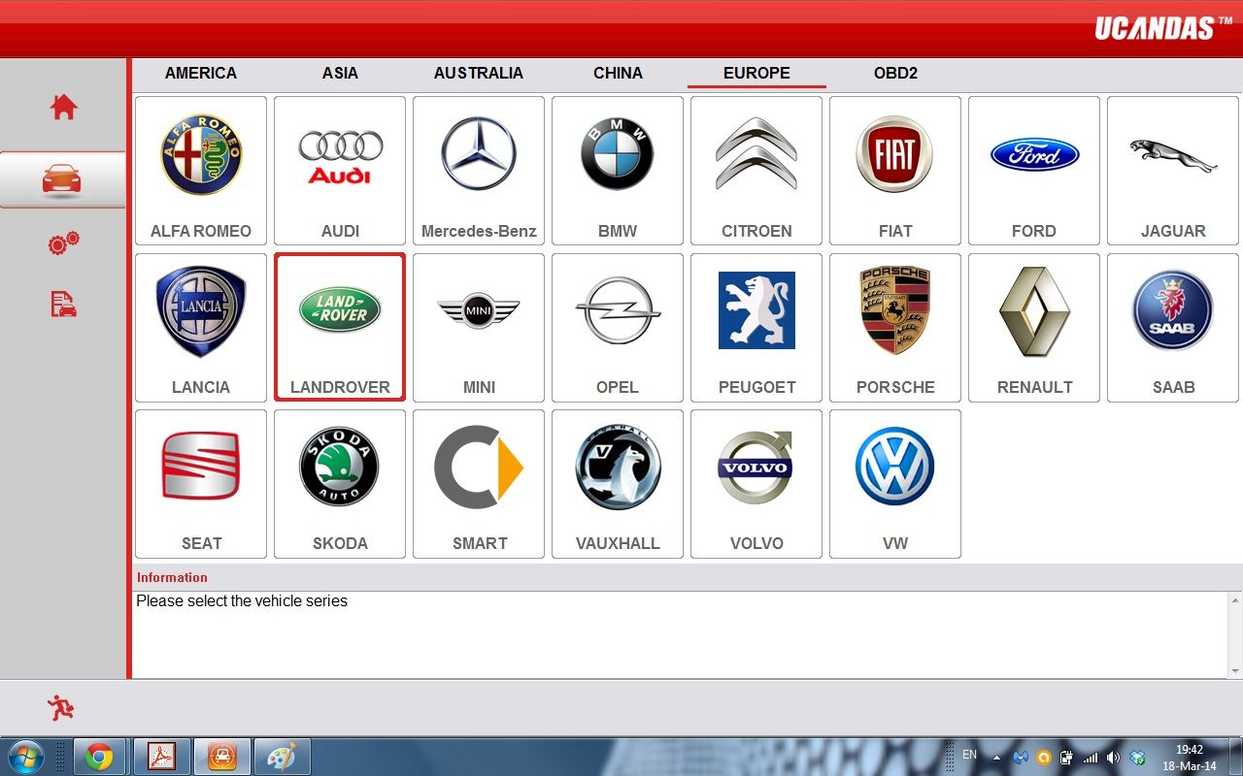Screen dimensions: 1243x776
Task: Pick the Mercedes-Benz brand tile
Action: pyautogui.click(x=479, y=171)
